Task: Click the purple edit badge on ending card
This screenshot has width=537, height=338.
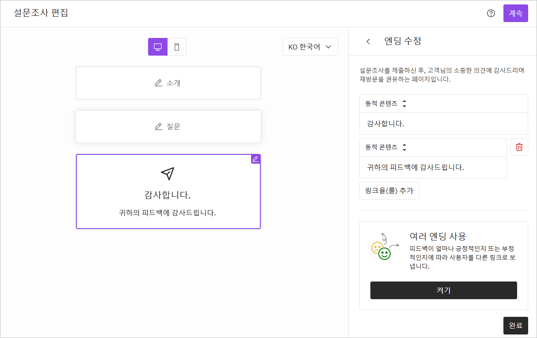Action: coord(255,159)
